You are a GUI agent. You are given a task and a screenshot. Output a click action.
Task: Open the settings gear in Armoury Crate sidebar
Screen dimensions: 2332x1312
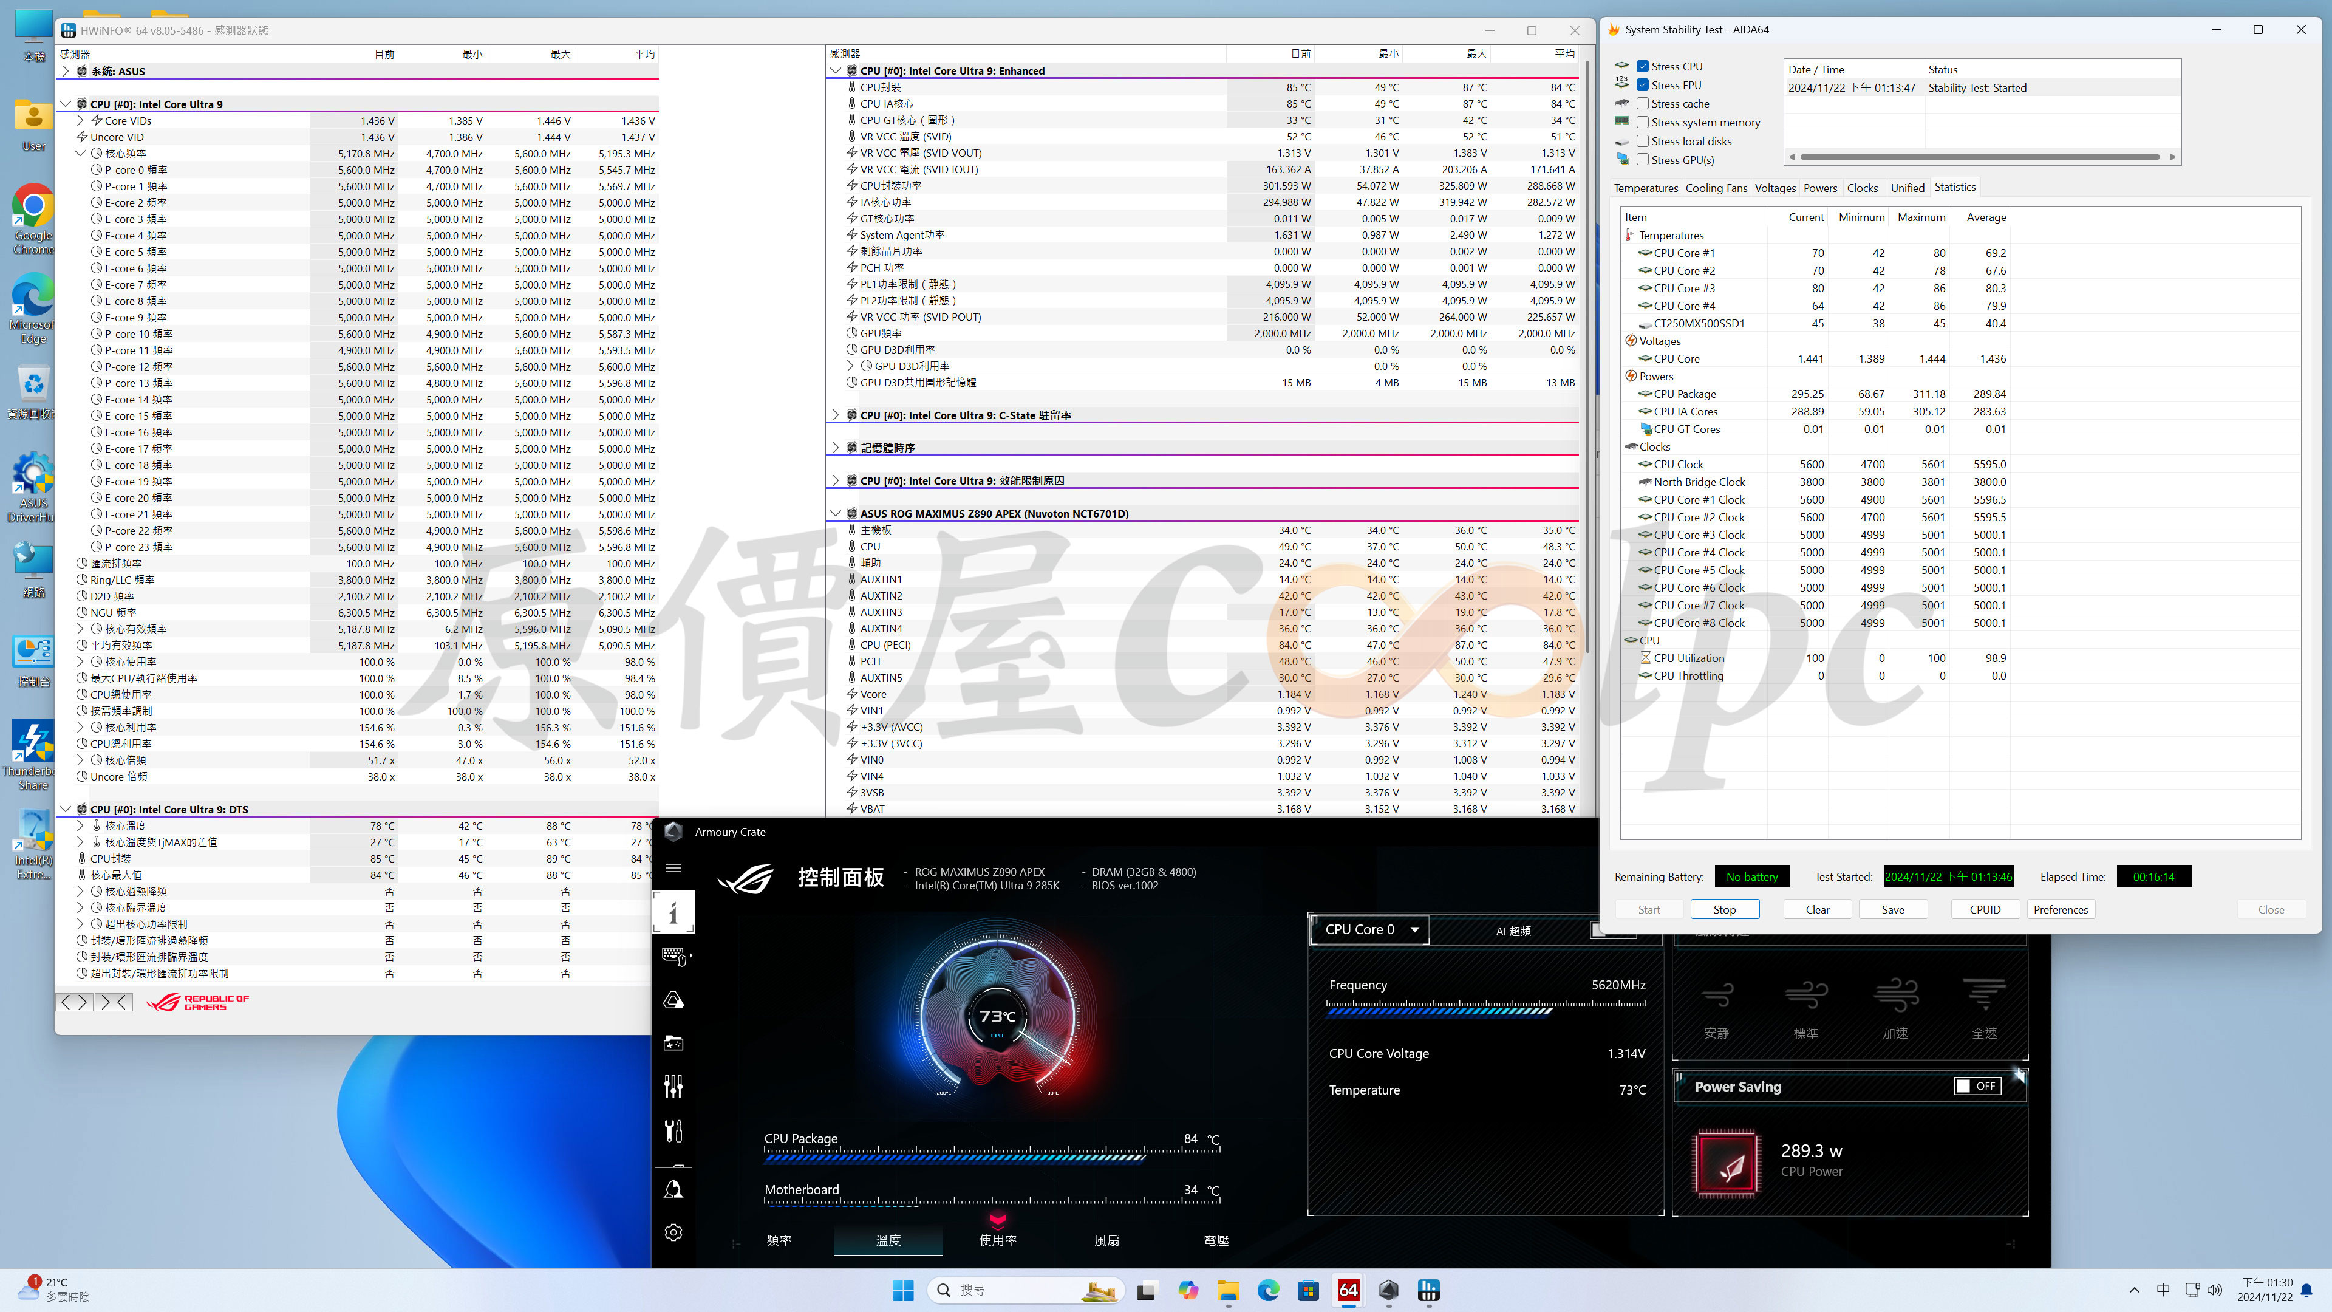pos(673,1232)
